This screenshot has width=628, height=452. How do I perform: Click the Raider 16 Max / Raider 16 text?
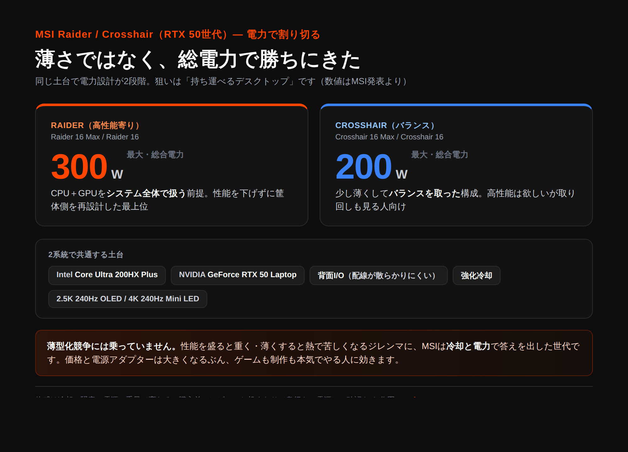(95, 137)
